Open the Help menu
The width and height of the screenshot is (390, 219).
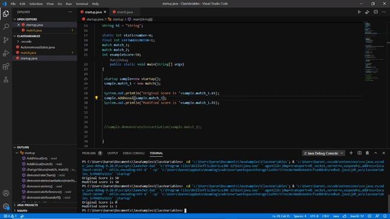click(95, 4)
